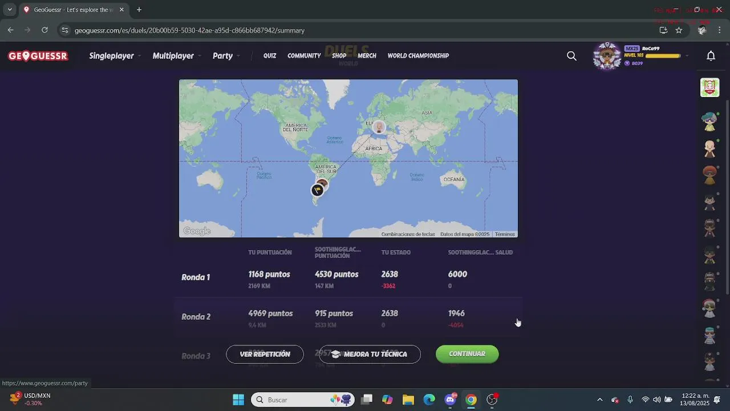Open the Chrome profile avatar
Screen dimensions: 730x411
click(702, 30)
